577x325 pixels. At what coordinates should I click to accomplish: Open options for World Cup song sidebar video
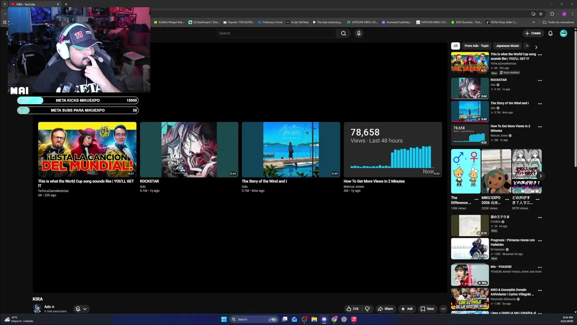(540, 55)
